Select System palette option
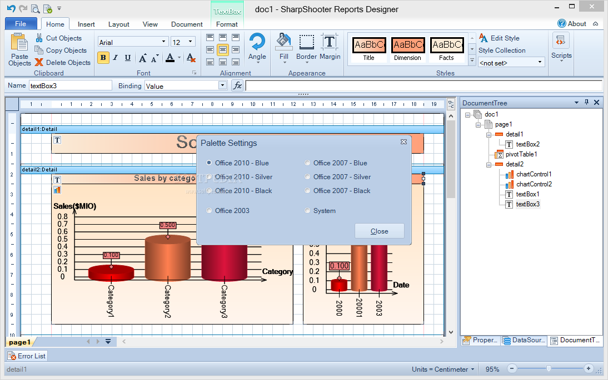 point(307,210)
